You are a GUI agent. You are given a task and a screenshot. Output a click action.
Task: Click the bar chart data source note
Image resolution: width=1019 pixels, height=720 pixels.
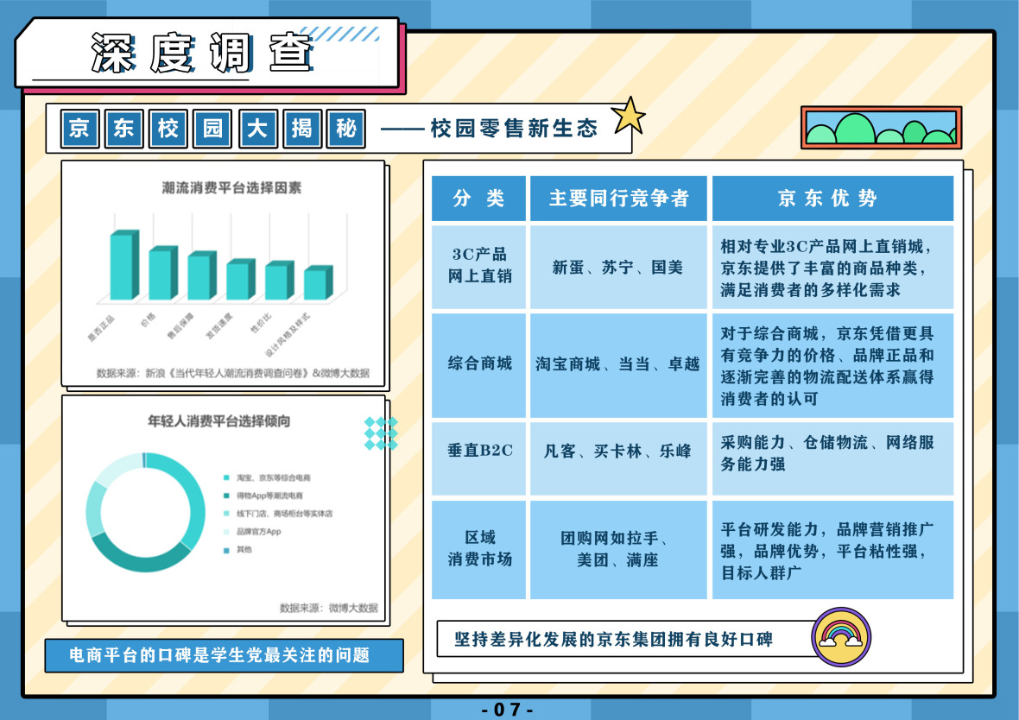pos(232,373)
